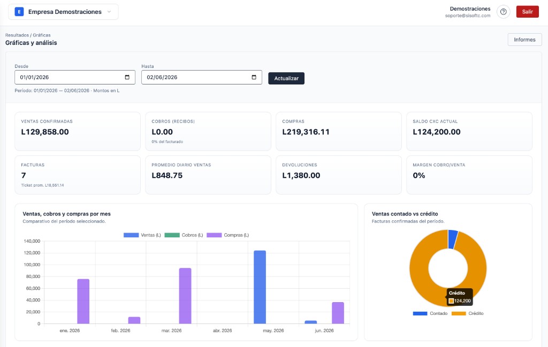Toggle Contado legend in donut chart
The image size is (548, 347).
(430, 313)
